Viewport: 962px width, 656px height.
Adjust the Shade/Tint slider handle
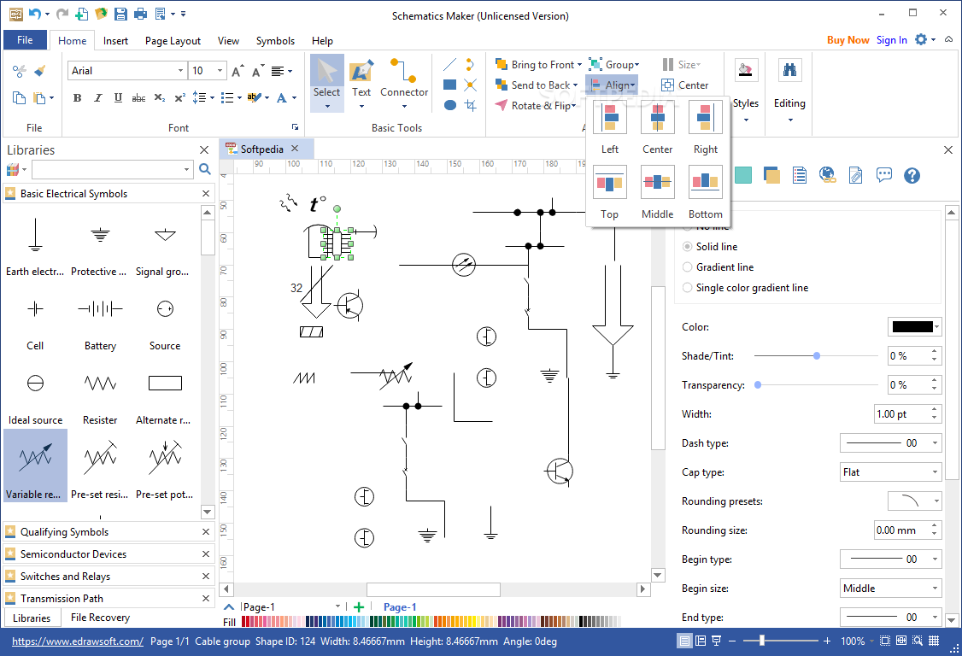click(x=817, y=356)
